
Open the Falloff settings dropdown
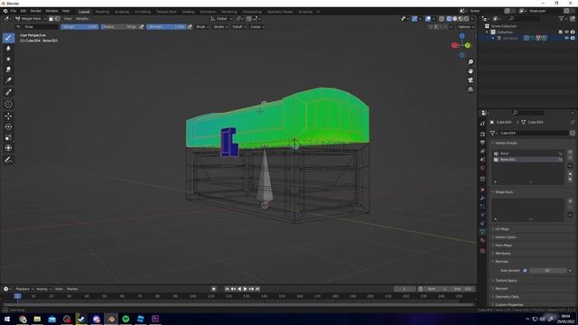[x=238, y=26]
